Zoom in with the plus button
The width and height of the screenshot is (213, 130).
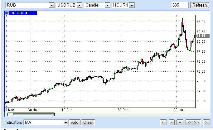click(x=180, y=123)
